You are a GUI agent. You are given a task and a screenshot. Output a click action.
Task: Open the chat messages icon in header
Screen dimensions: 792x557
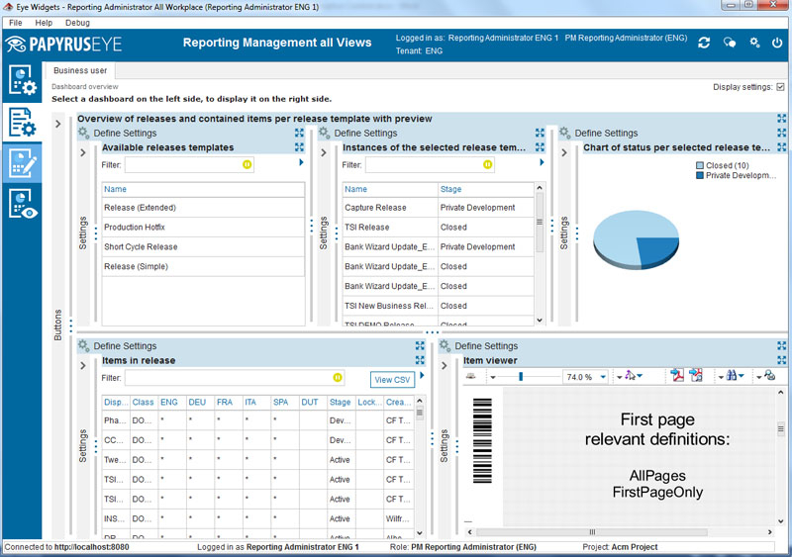point(730,43)
